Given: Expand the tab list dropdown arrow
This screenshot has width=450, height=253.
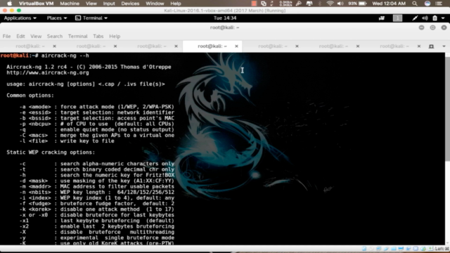Looking at the screenshot, I should tap(444, 46).
